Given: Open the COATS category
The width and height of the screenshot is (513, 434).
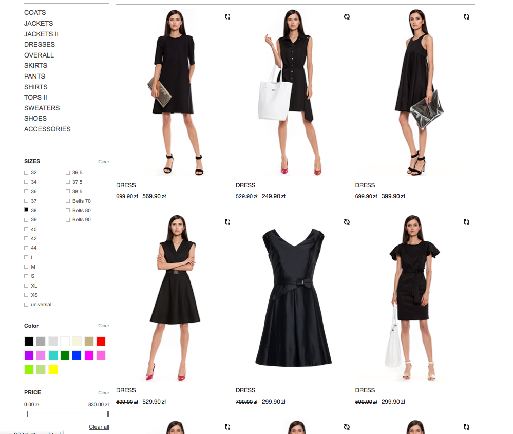Looking at the screenshot, I should 35,13.
